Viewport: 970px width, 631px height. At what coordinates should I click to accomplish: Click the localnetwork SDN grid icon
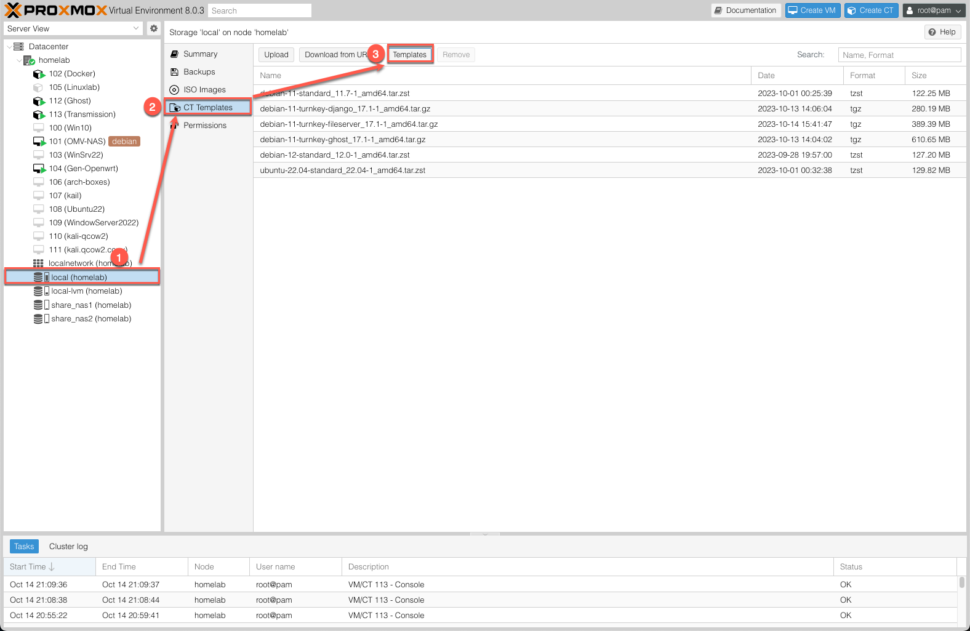[x=38, y=263]
